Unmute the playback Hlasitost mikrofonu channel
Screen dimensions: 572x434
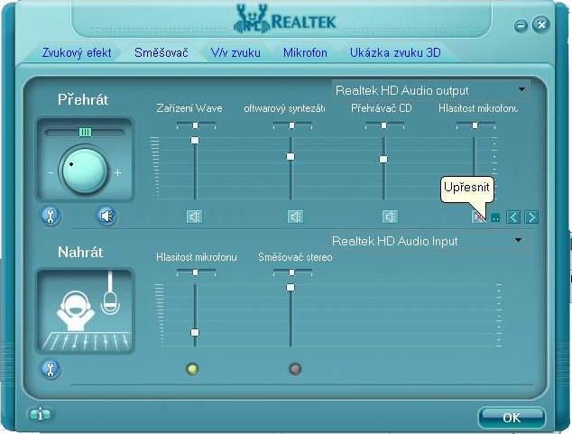478,217
